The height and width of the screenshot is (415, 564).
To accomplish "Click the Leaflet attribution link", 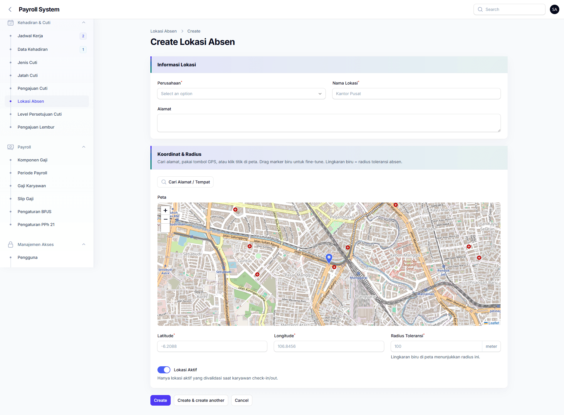I will tap(492, 323).
